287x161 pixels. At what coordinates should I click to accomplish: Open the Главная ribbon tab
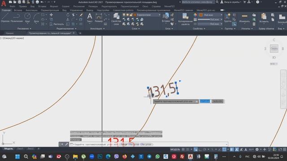coord(6,10)
